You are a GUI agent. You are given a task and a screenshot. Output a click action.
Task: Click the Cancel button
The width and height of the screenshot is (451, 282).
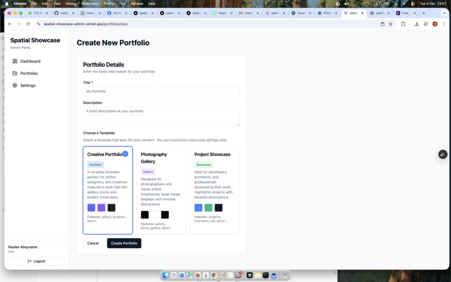tap(93, 243)
